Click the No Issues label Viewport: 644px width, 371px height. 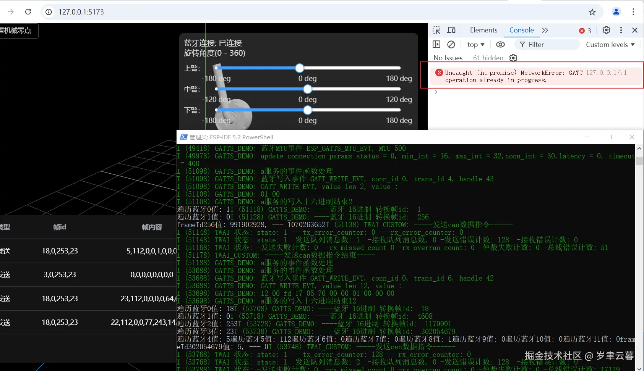pos(448,58)
